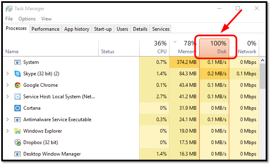
Task: Click the 41.2 MB memory value
Action: coord(188,97)
